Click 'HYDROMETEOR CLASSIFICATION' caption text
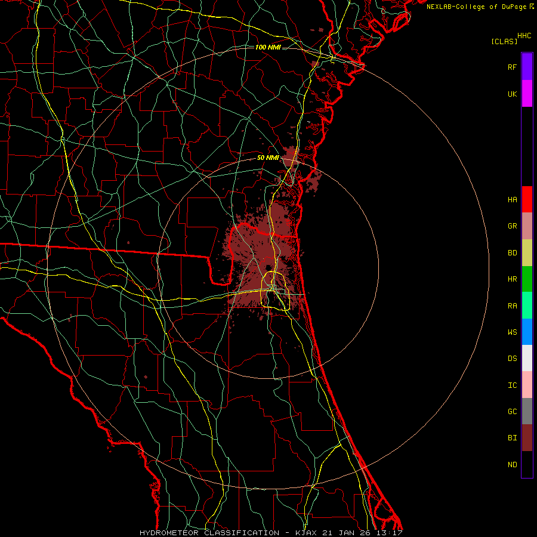Image resolution: width=537 pixels, height=537 pixels. pyautogui.click(x=209, y=533)
